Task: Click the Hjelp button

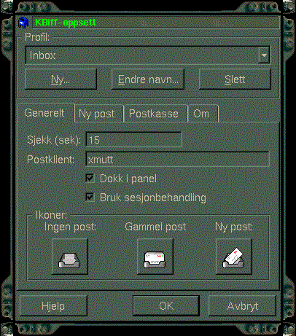Action: pos(53,305)
